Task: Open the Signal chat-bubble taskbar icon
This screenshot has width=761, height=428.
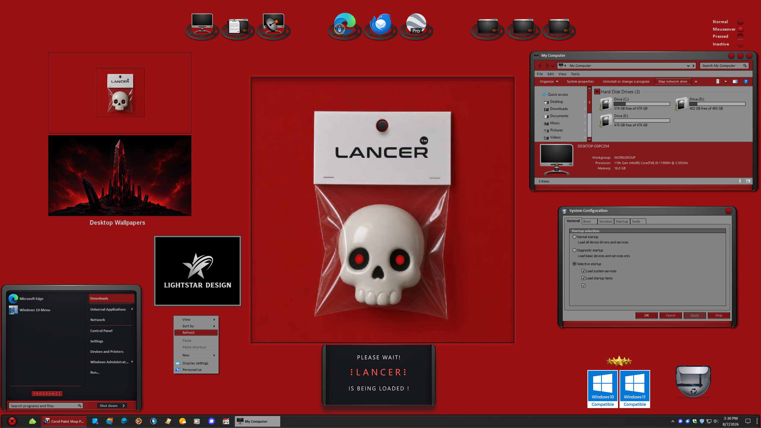Action: [x=211, y=421]
